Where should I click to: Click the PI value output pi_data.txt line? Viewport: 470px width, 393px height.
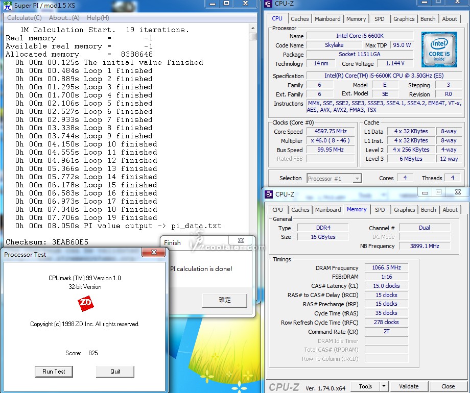pyautogui.click(x=119, y=226)
